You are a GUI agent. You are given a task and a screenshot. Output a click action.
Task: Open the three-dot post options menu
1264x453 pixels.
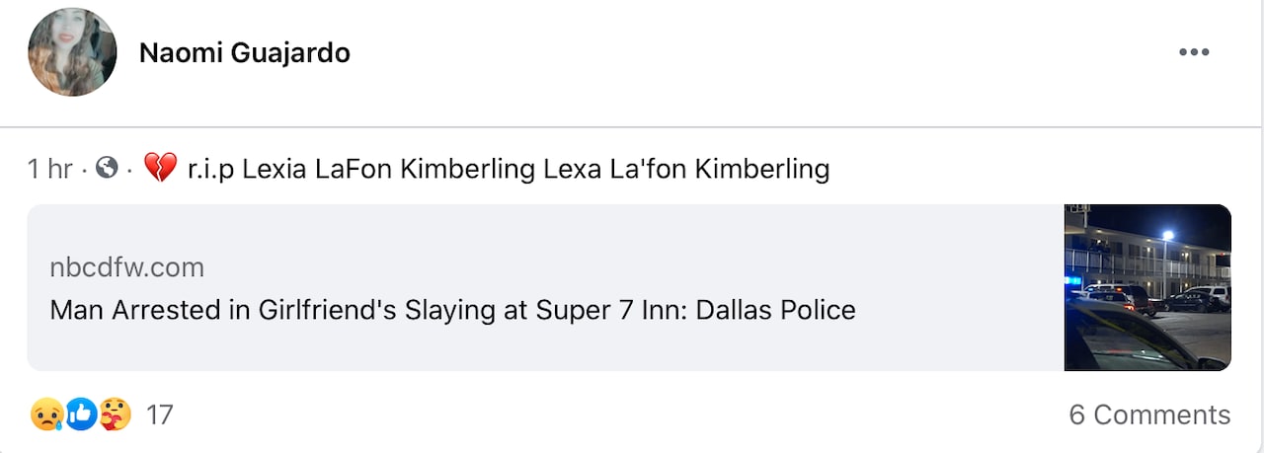(1194, 52)
